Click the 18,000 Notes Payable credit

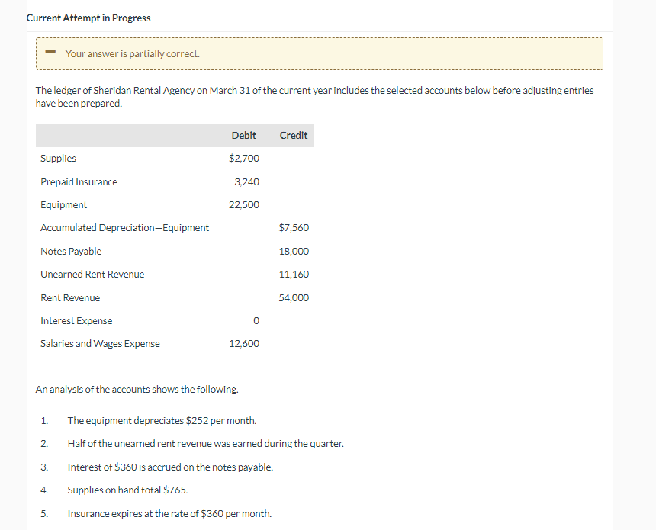pos(294,252)
